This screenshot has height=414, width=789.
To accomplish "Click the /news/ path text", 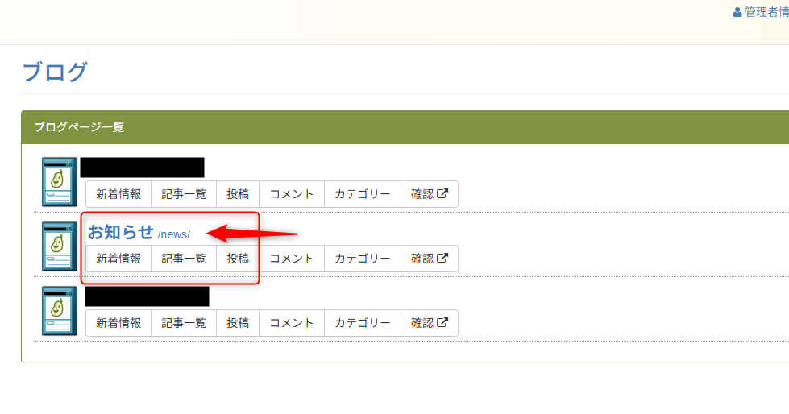I will coord(174,234).
